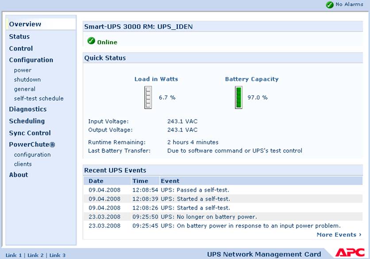Click Link 1 in the footer
Screen dimensions: 370x259
[14, 255]
